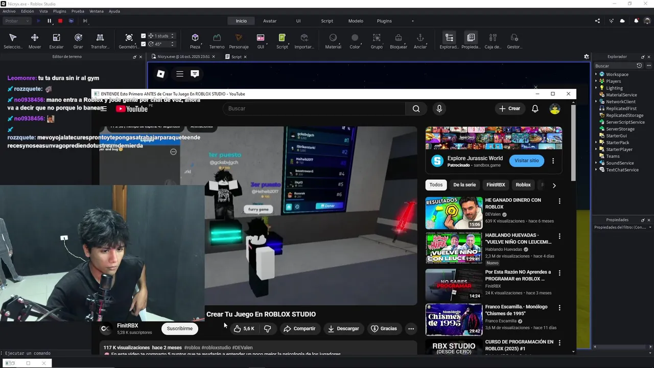The image size is (654, 368).
Task: Toggle the Explorador panel button
Action: pyautogui.click(x=449, y=41)
